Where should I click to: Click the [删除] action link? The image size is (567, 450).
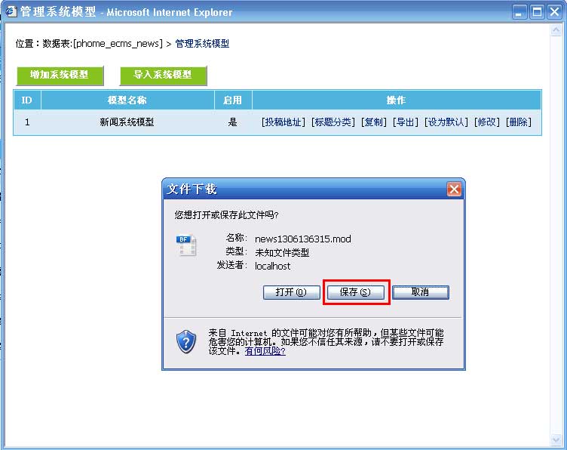518,122
